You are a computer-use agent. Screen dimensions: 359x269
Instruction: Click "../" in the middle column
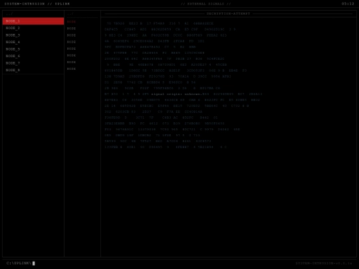tap(70, 14)
